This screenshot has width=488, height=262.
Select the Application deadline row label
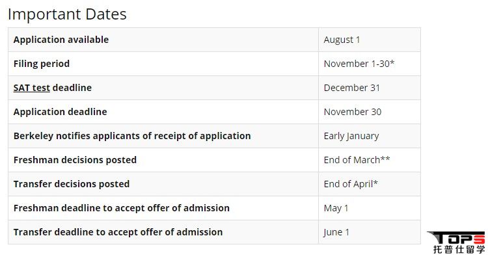60,112
